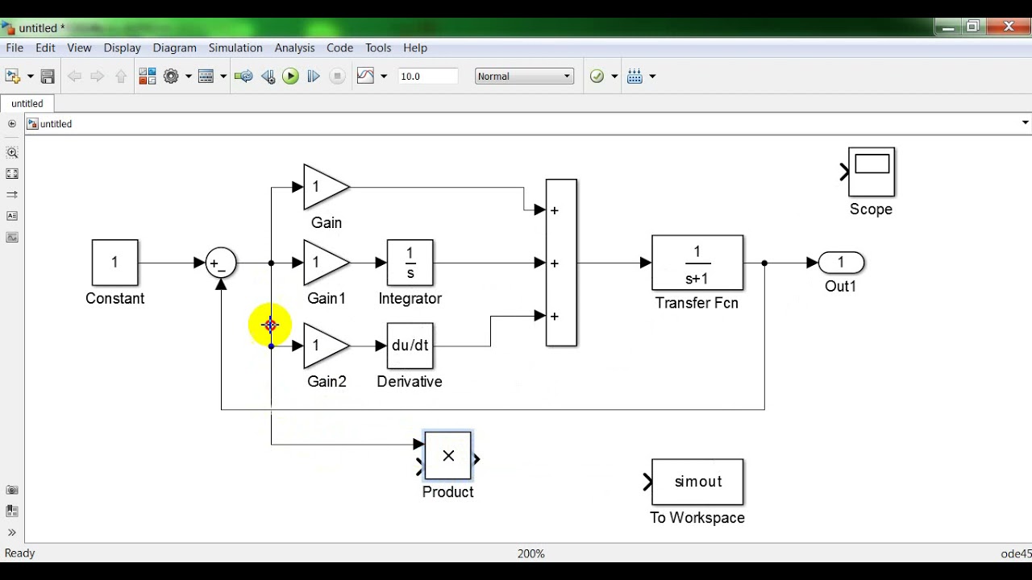
Task: Open the File menu
Action: [15, 48]
